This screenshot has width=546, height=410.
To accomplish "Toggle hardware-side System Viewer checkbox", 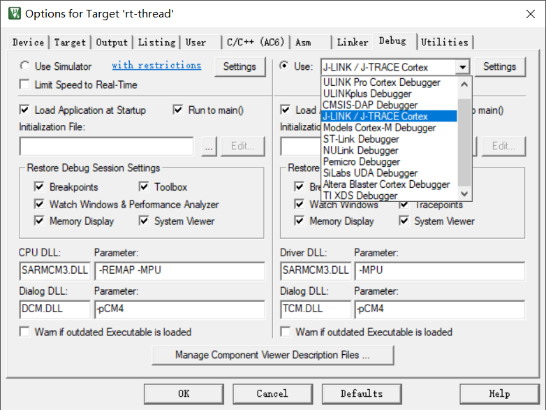I will [x=404, y=221].
